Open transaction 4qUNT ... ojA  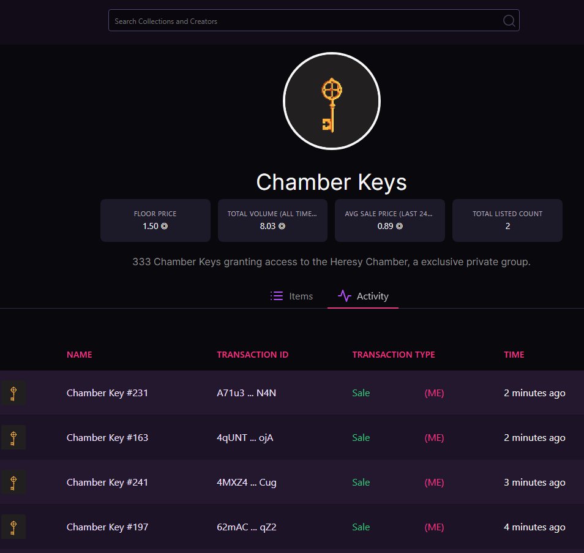click(245, 438)
